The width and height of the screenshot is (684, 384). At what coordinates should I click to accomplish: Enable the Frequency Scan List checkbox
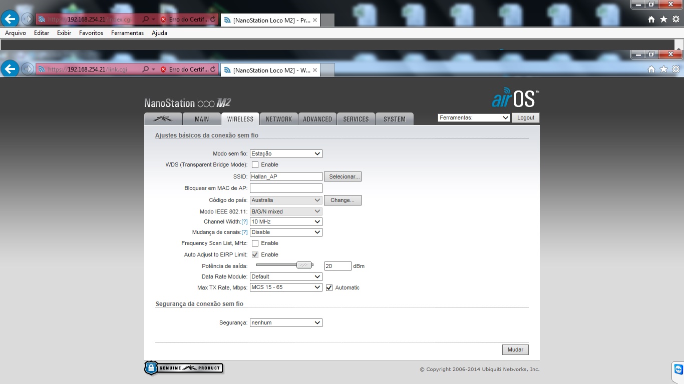click(x=255, y=243)
